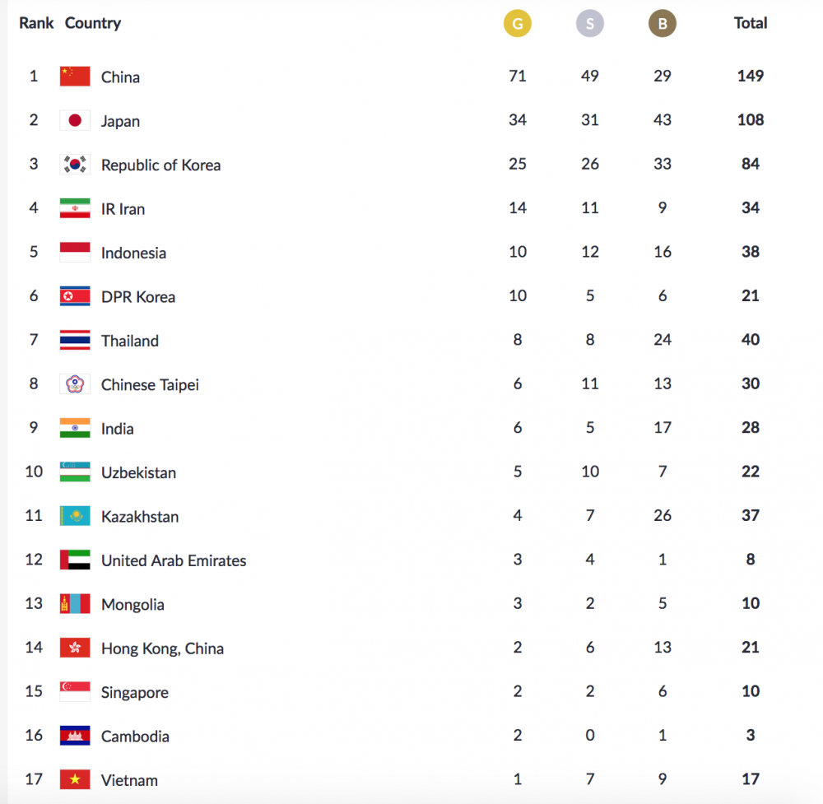Click the Rank column header
The width and height of the screenshot is (823, 804).
36,23
